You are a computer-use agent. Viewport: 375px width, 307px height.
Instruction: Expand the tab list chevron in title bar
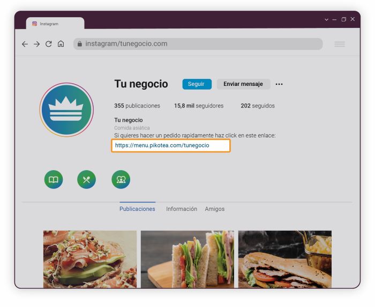click(326, 19)
